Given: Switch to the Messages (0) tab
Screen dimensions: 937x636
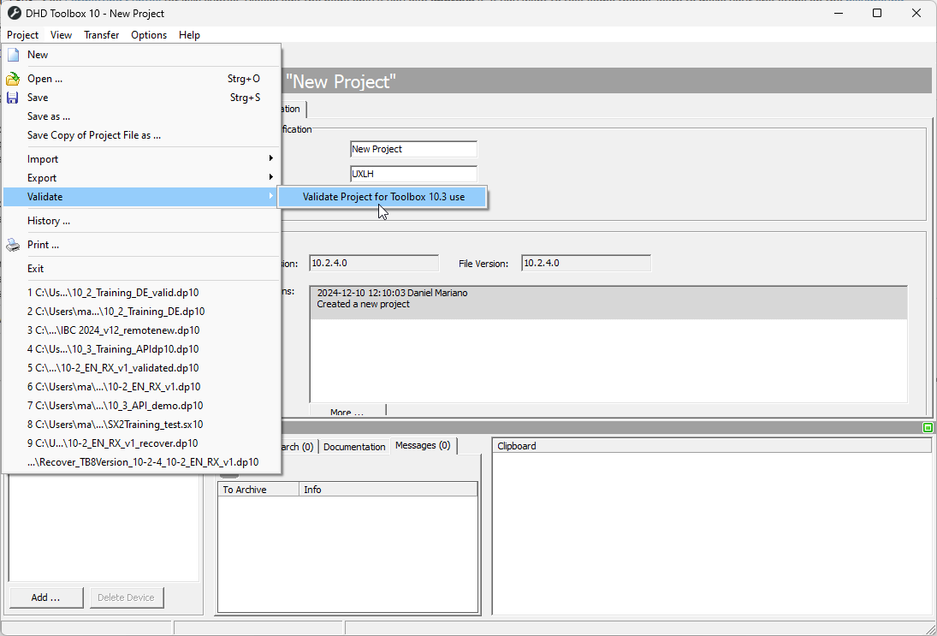Looking at the screenshot, I should 423,445.
